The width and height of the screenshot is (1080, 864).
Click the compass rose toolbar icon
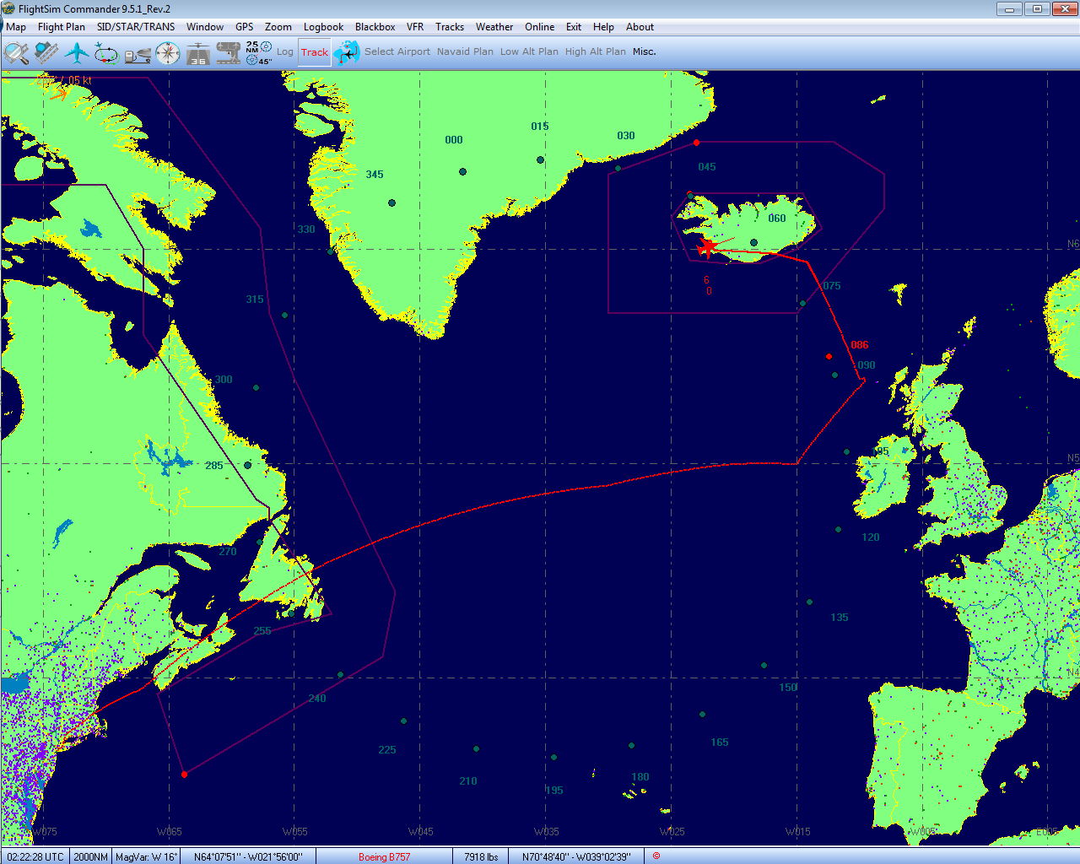tap(168, 52)
